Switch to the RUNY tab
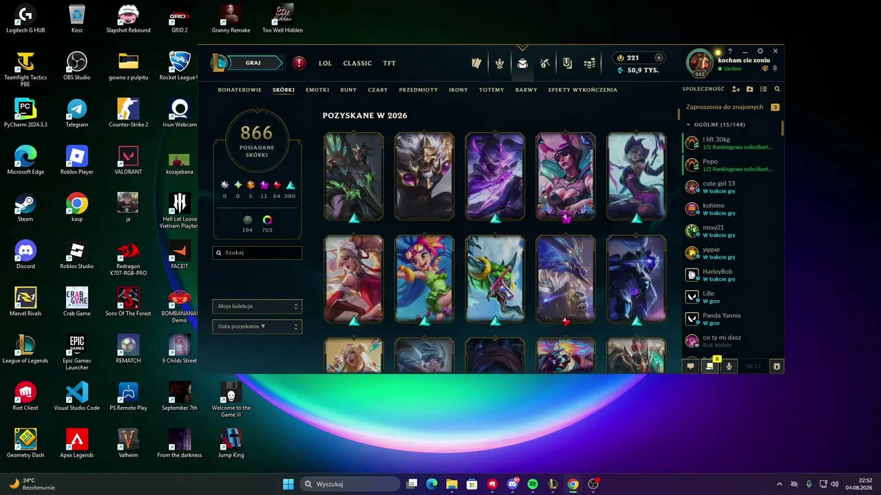The height and width of the screenshot is (495, 881). [348, 90]
